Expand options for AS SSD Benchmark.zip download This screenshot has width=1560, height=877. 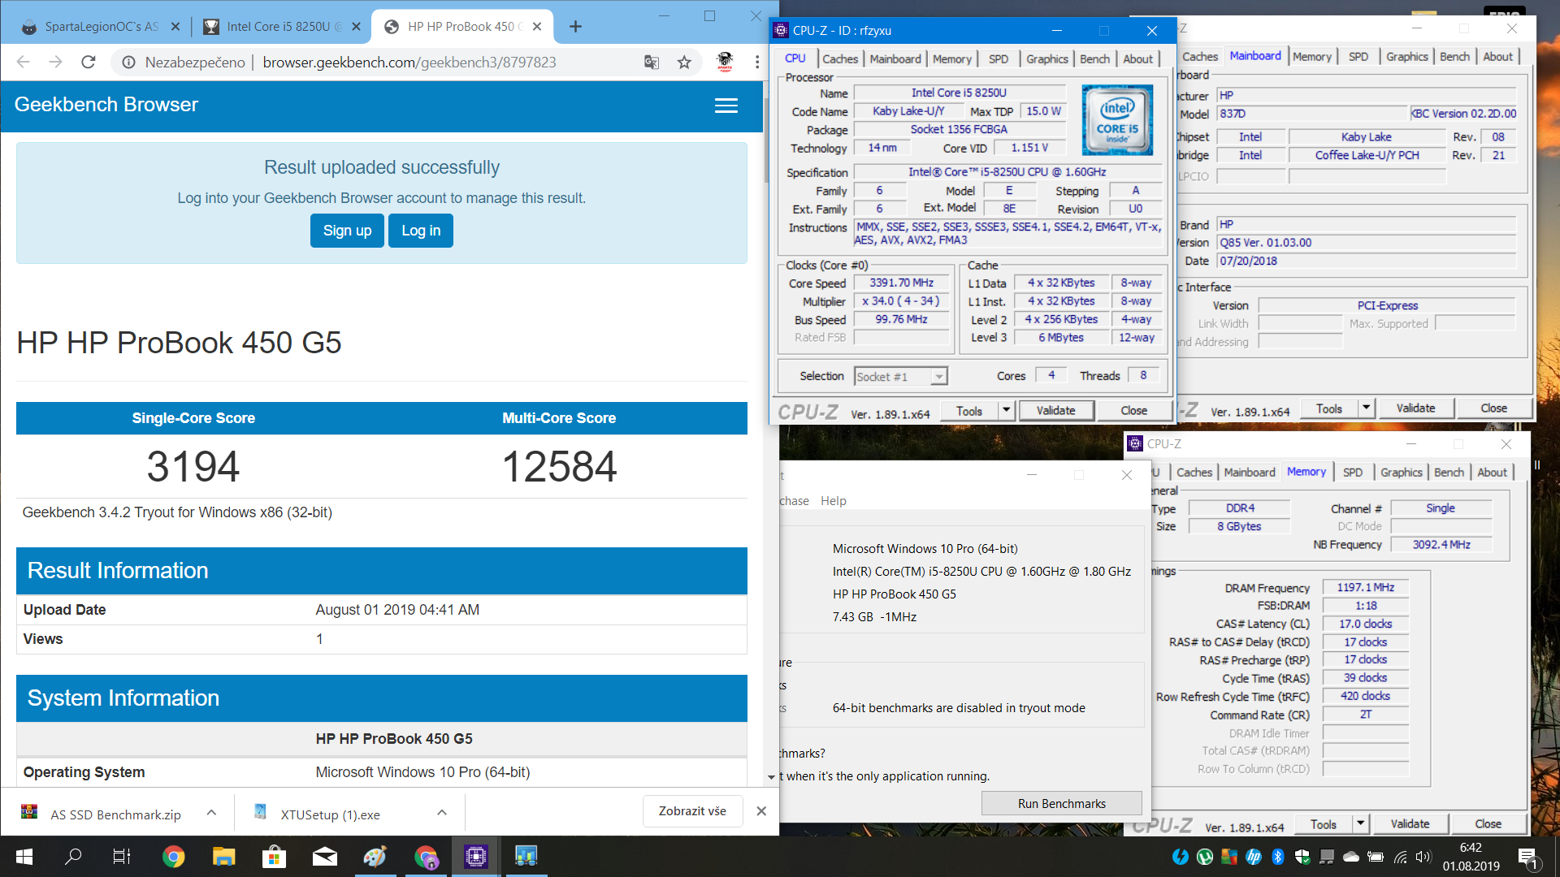coord(211,813)
